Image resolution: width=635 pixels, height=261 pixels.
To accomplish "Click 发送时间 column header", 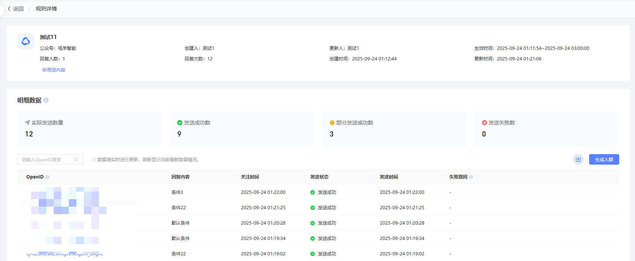I will pos(389,177).
